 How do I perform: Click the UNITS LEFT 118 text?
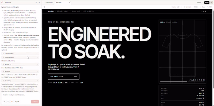click(77, 82)
